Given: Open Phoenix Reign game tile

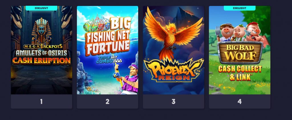Looking at the screenshot, I should (173, 50).
